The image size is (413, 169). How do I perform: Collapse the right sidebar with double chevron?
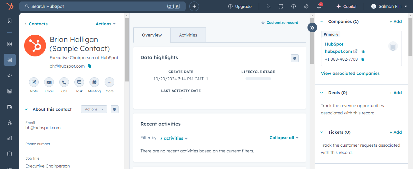312,28
